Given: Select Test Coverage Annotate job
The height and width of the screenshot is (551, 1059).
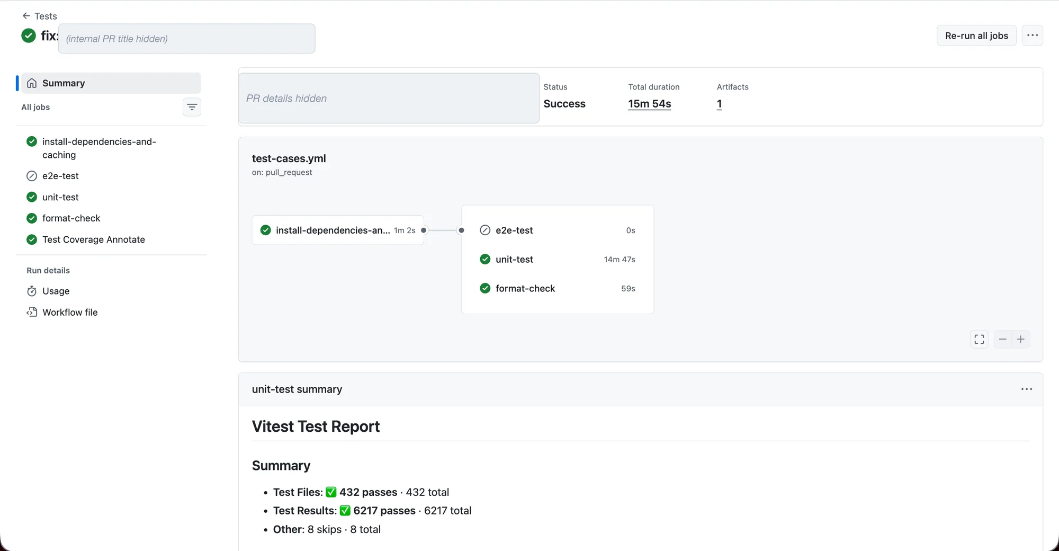Looking at the screenshot, I should coord(111,239).
